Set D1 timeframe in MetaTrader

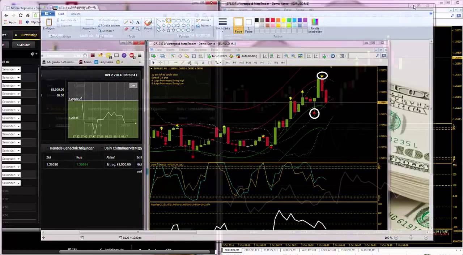point(269,62)
